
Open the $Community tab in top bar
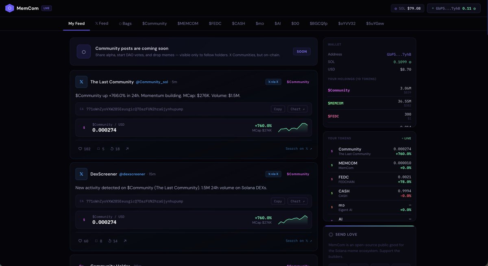tap(155, 24)
